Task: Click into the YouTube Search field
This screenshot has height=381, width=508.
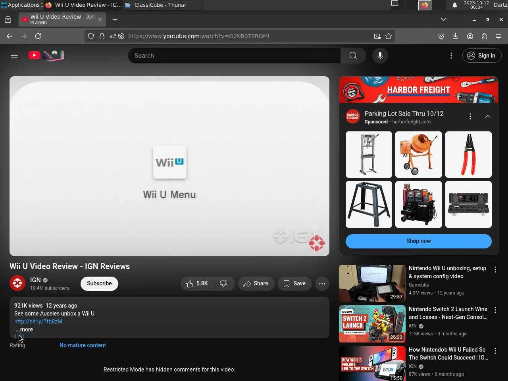Action: 234,56
